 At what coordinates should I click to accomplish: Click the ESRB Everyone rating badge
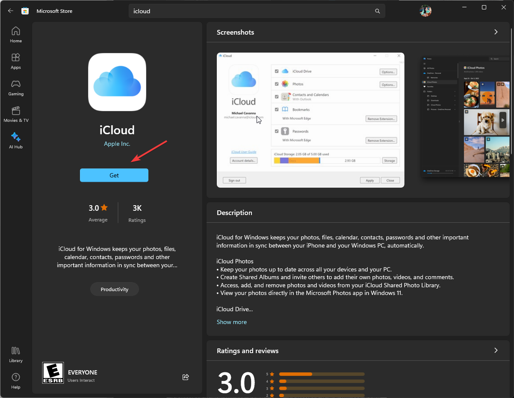pos(53,373)
